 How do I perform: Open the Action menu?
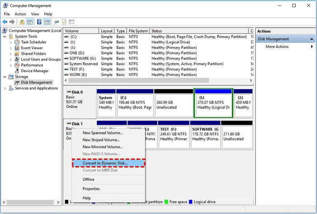pos(20,14)
